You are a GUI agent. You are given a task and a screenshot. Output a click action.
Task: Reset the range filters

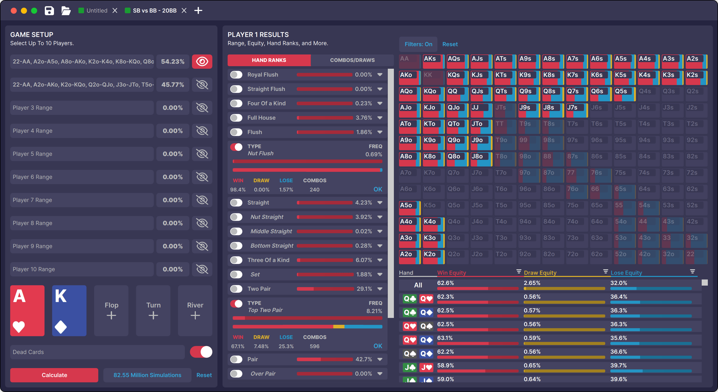(450, 44)
